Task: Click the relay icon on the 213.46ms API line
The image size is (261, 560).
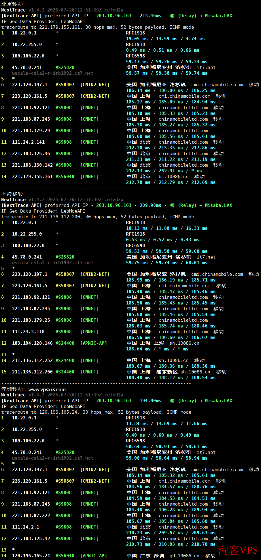Action: pos(172,16)
